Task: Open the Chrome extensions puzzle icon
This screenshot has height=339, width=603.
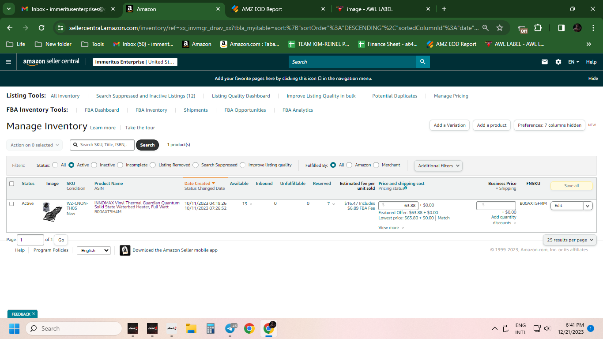Action: coord(538,28)
